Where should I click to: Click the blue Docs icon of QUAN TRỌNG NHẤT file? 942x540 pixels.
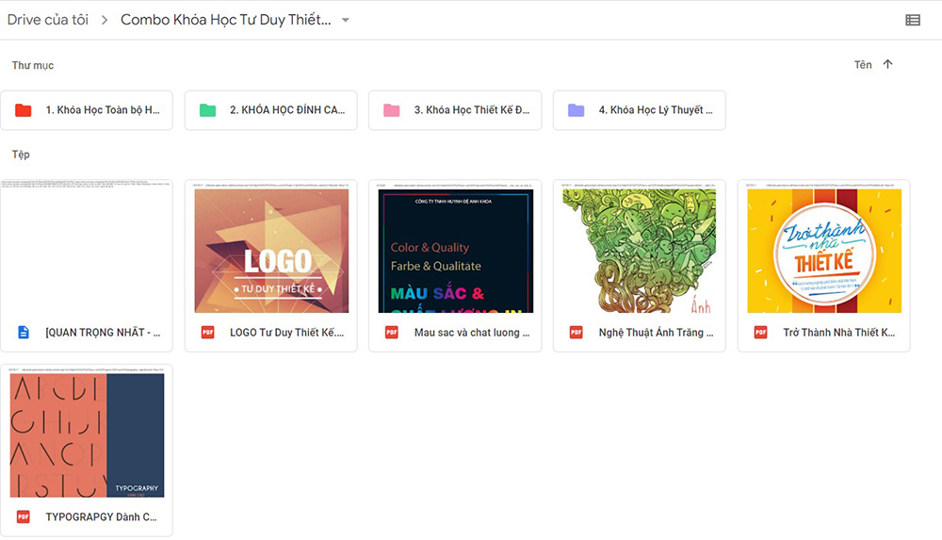point(24,332)
